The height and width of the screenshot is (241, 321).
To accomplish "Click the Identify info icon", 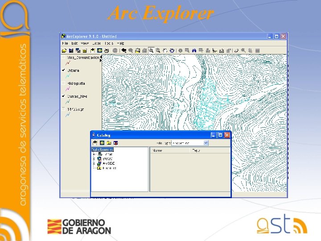I will 180,50.
